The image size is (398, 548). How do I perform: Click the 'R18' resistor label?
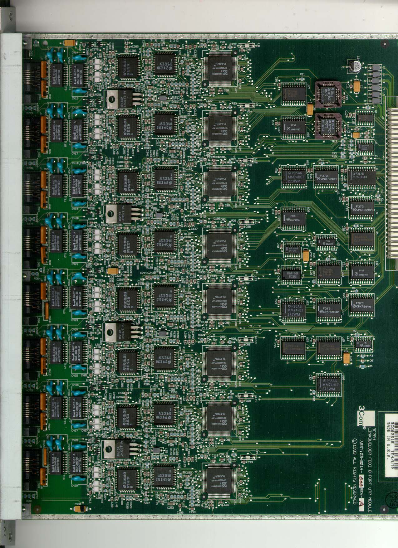[333, 259]
